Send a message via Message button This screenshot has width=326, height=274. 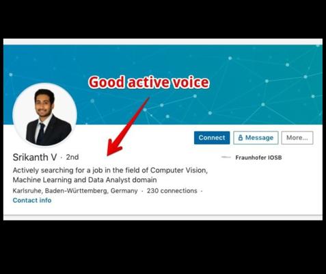click(256, 138)
